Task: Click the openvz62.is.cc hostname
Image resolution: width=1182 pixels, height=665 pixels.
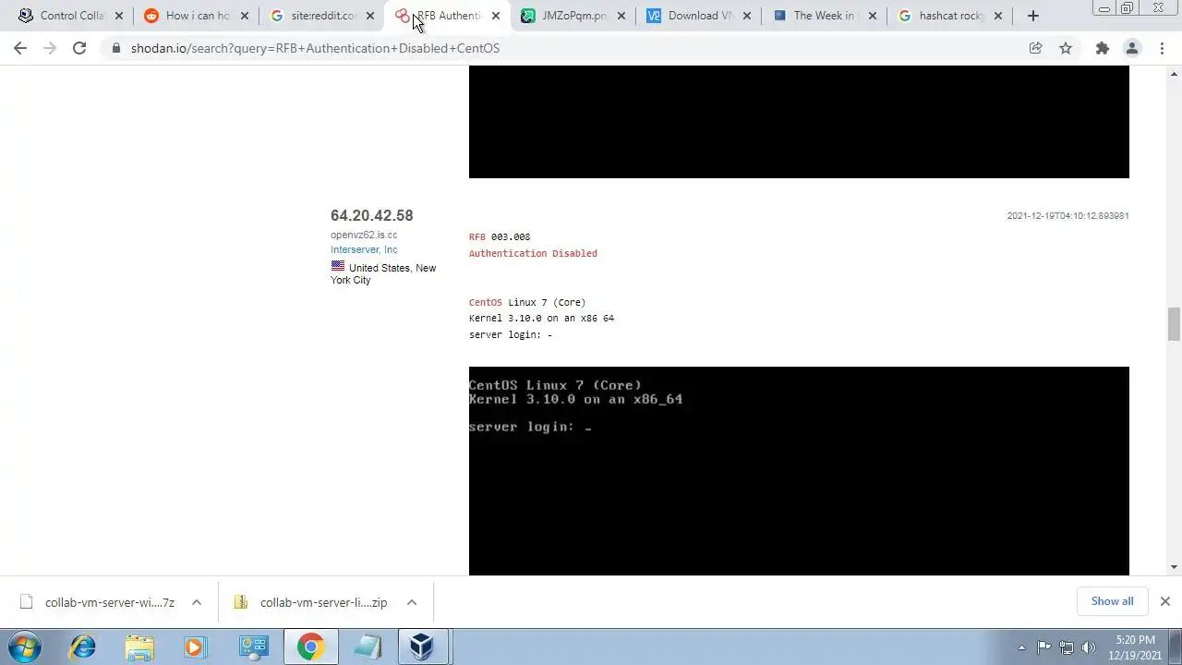Action: tap(364, 235)
